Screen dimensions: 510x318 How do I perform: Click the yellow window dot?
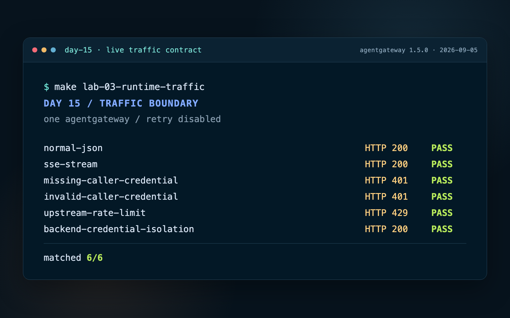(44, 50)
